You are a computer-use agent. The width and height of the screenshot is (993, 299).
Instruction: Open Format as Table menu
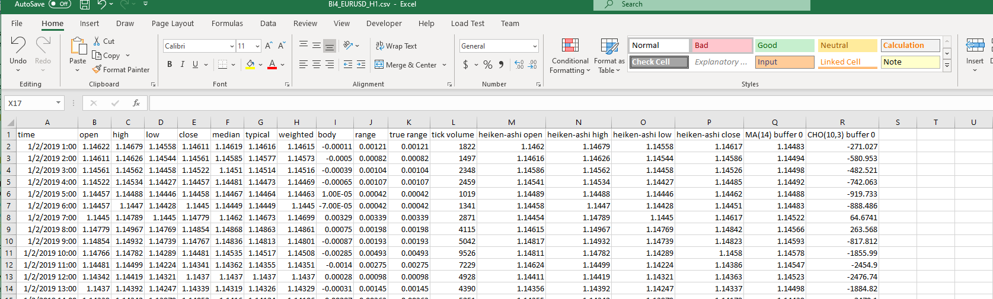(609, 56)
